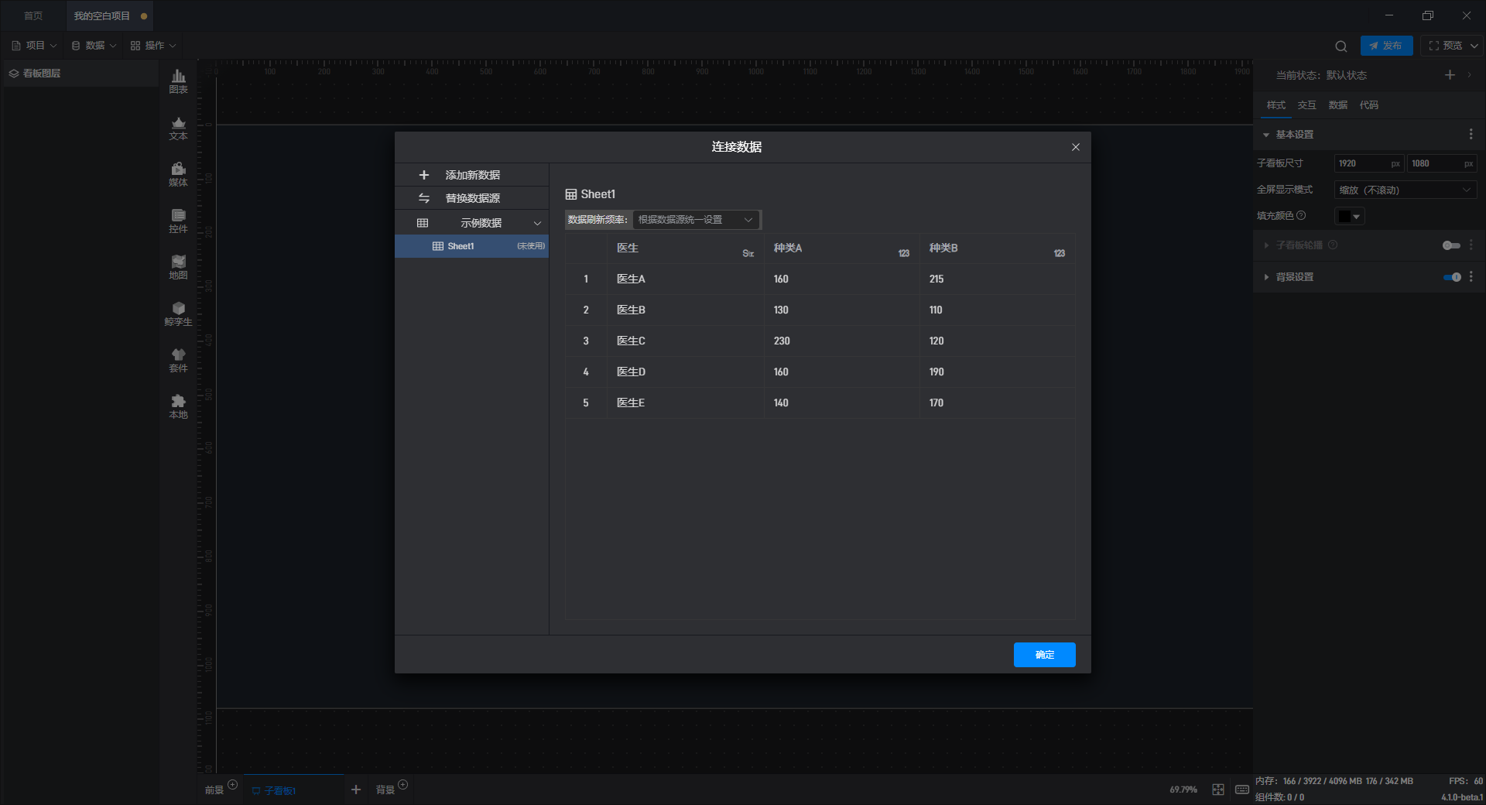Viewport: 1486px width, 805px height.
Task: Click the 发布 publish button
Action: (1386, 46)
